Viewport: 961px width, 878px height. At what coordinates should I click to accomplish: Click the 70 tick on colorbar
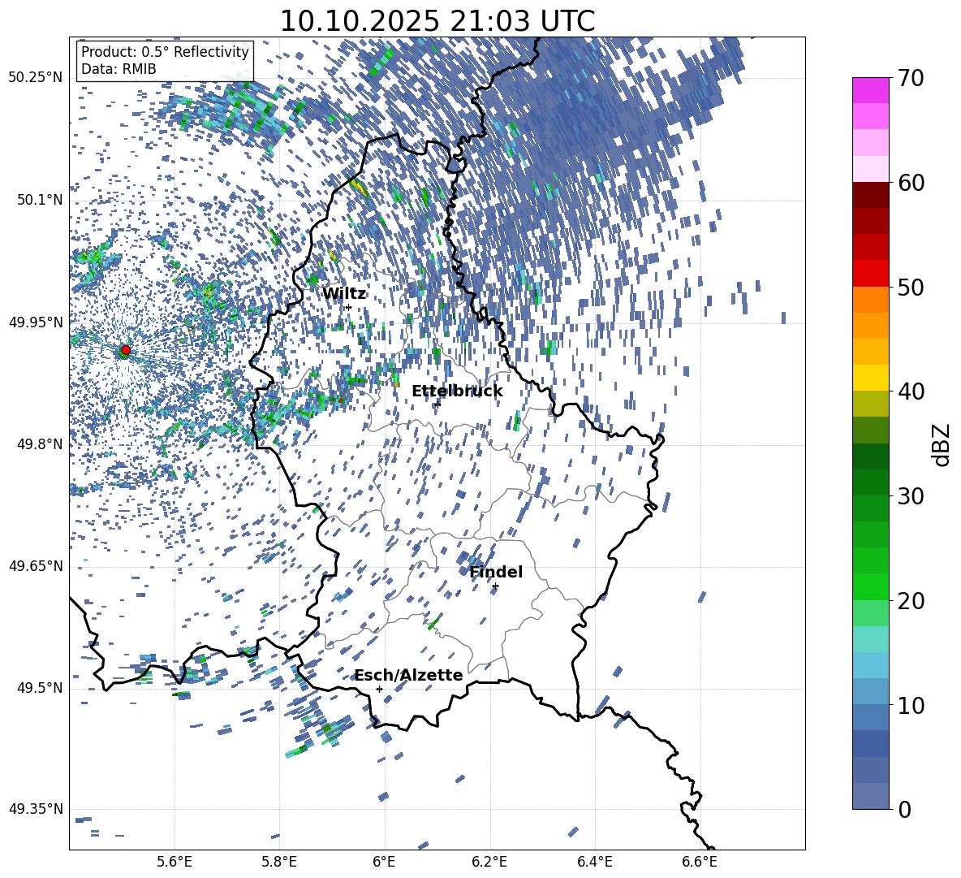tap(911, 79)
